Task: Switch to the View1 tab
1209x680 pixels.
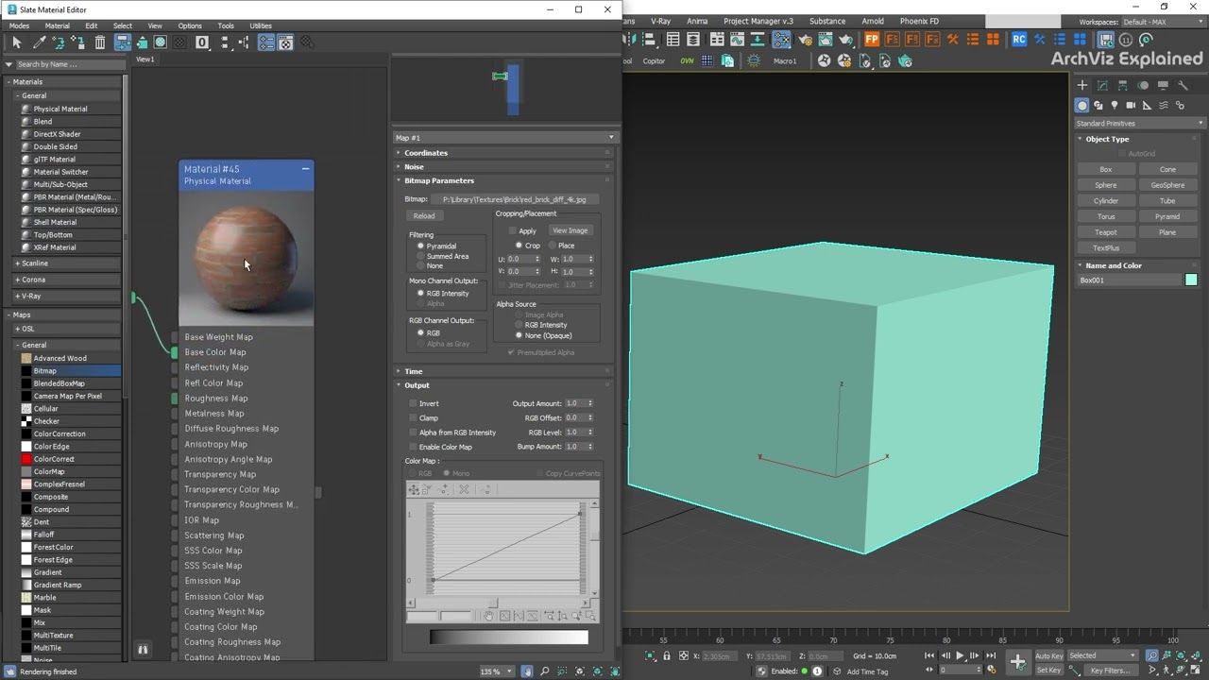Action: (145, 59)
